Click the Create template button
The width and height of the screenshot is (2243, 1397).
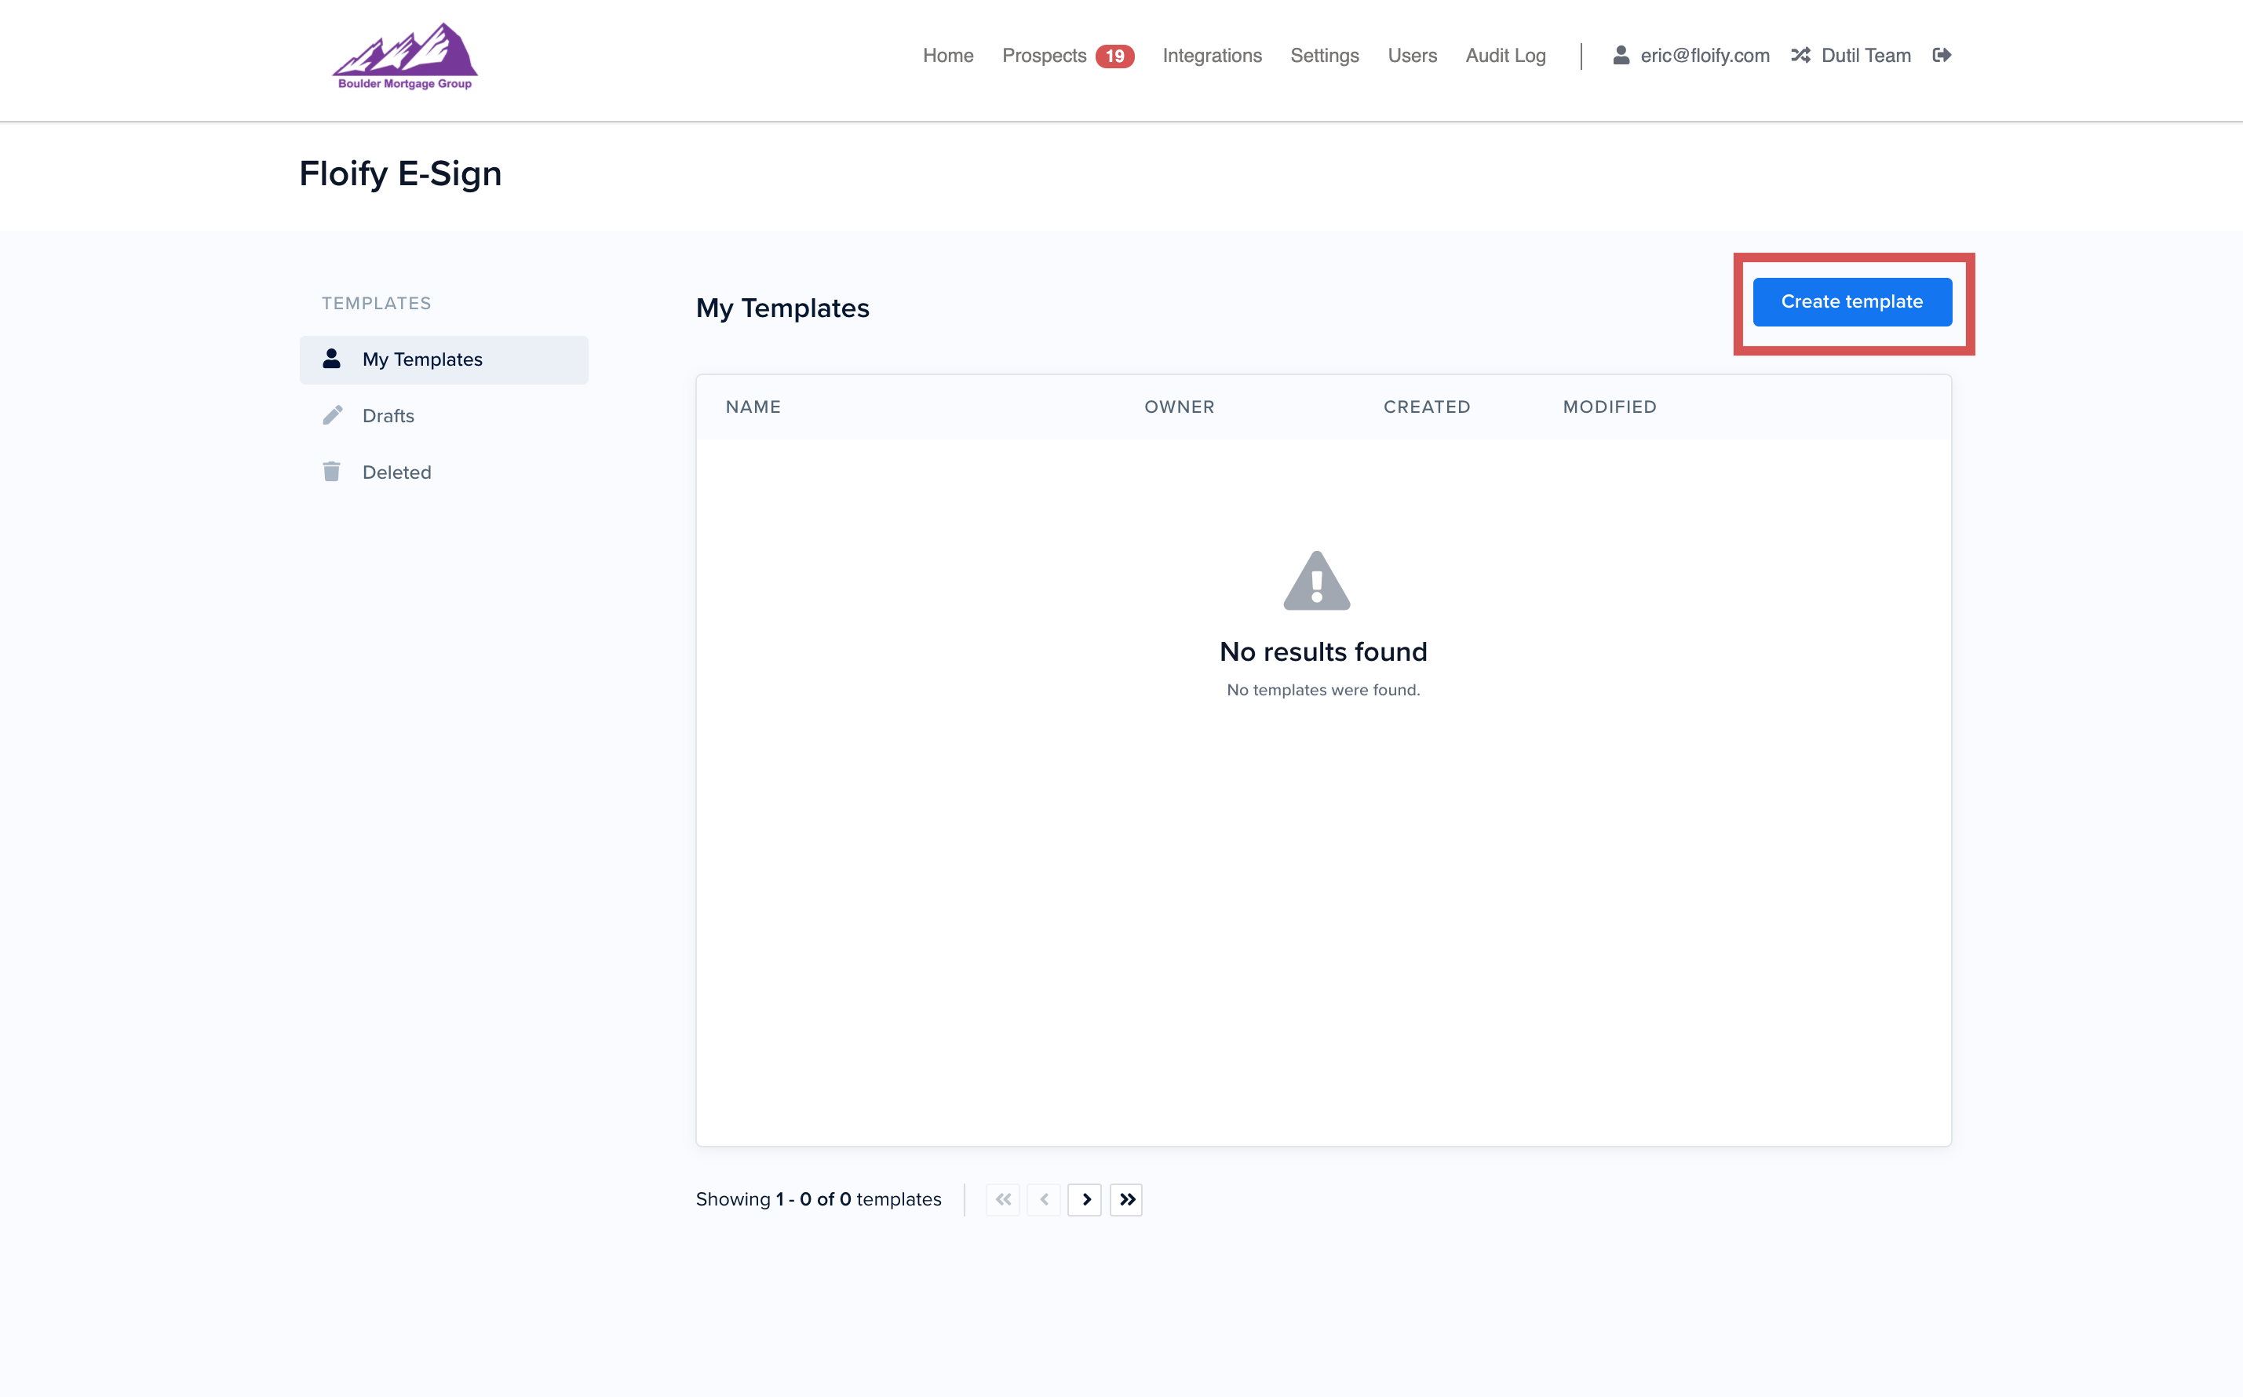point(1852,301)
